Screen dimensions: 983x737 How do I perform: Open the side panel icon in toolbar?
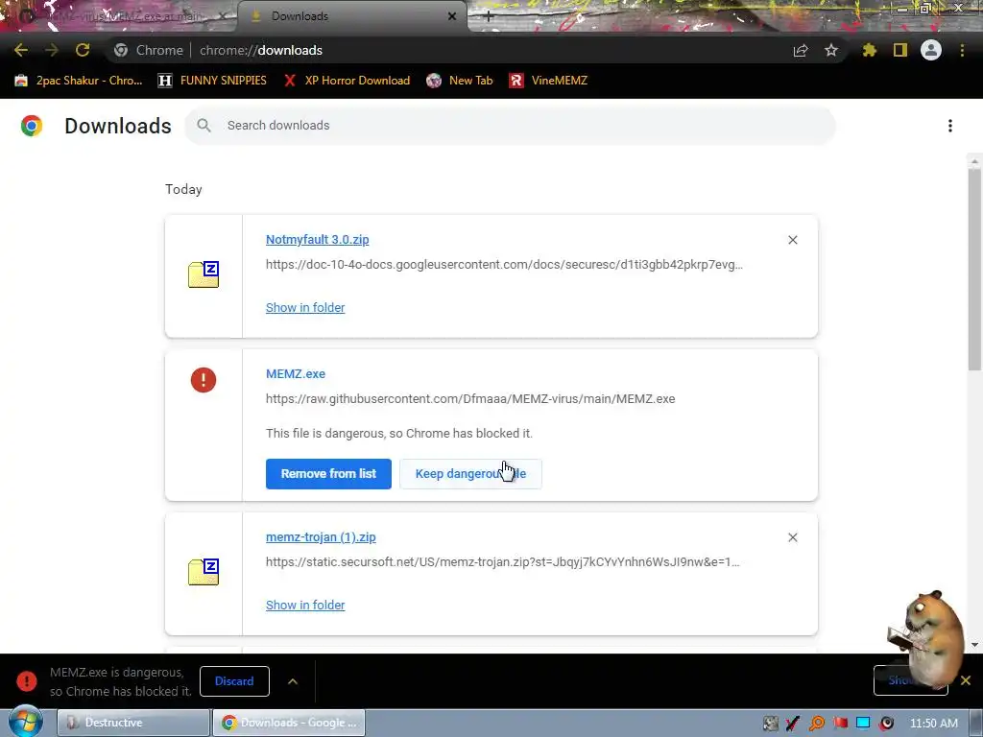tap(900, 50)
